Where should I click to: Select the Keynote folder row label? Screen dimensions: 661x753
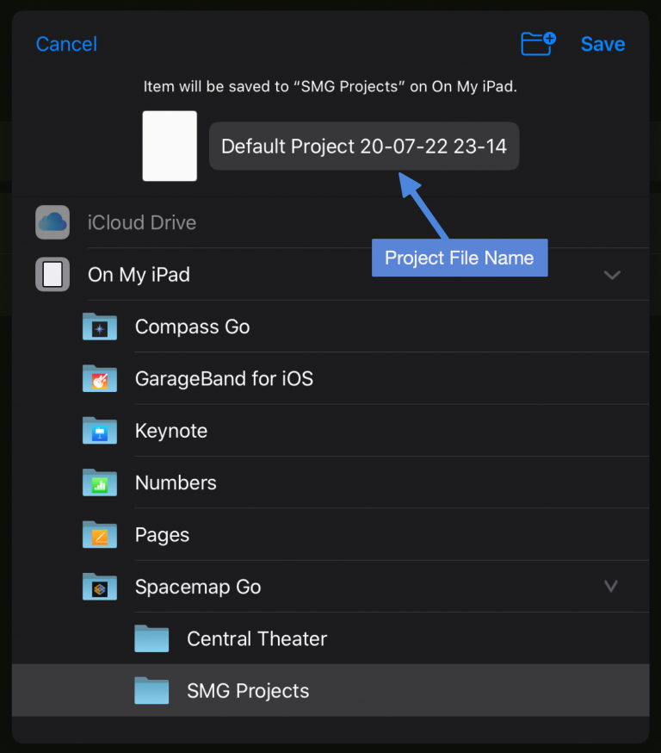tap(171, 431)
